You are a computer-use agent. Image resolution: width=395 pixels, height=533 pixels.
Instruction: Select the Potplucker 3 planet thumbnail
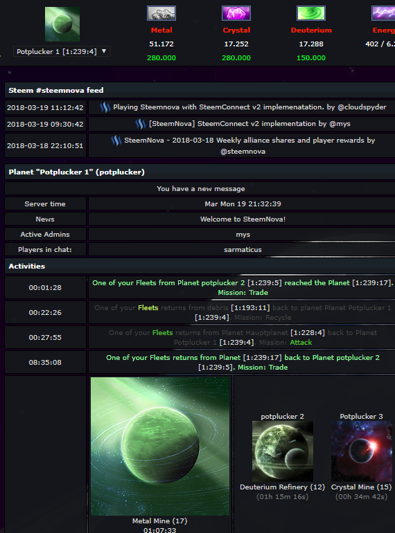tap(361, 451)
